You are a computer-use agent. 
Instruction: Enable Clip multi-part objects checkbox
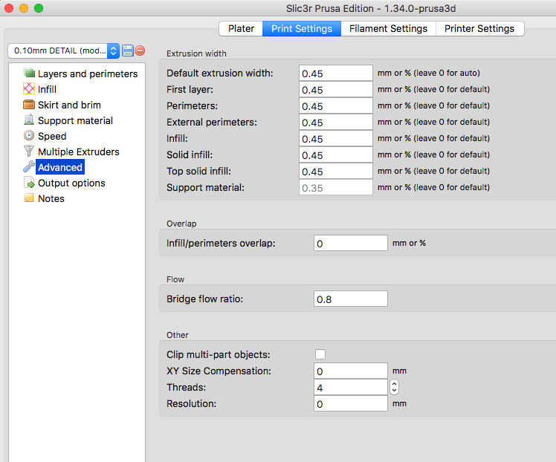click(320, 354)
